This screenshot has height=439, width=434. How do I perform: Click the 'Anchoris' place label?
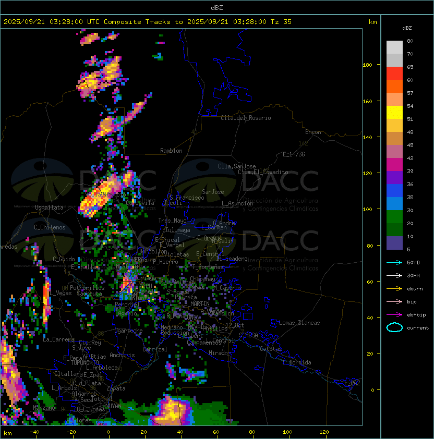(x=122, y=355)
